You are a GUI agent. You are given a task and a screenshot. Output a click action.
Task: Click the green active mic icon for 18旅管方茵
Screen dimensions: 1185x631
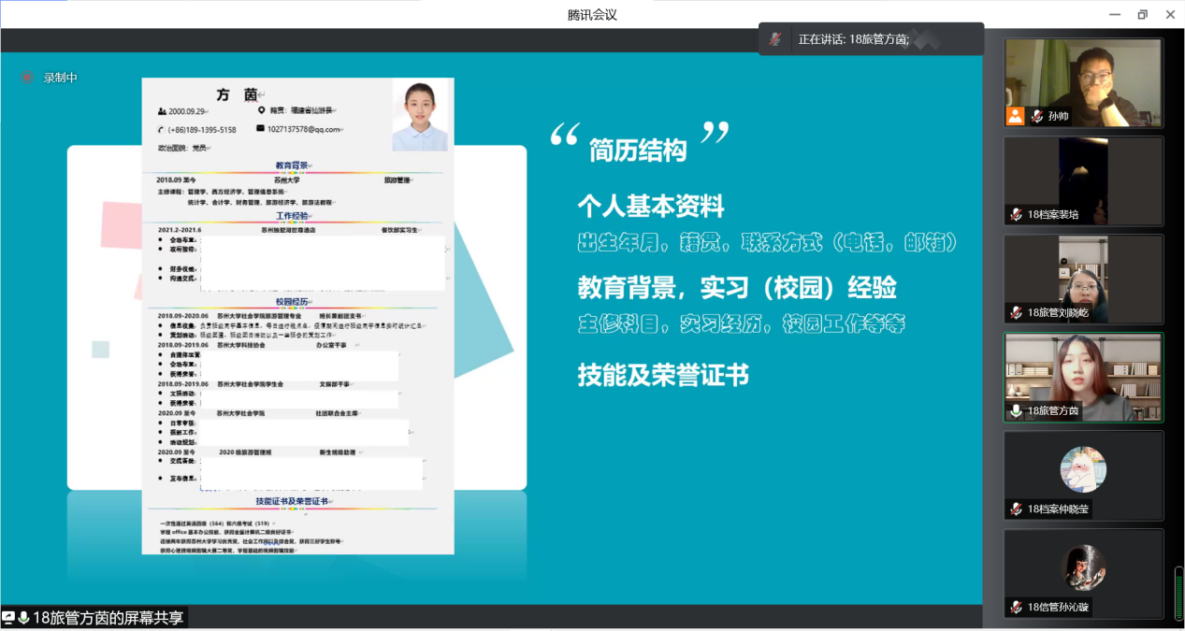(1016, 410)
